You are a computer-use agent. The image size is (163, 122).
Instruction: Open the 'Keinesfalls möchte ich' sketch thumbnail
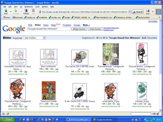pyautogui.click(x=18, y=57)
